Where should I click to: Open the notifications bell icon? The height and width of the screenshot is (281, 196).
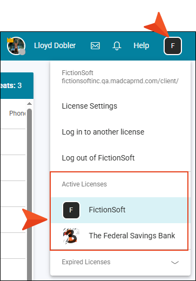(x=117, y=46)
